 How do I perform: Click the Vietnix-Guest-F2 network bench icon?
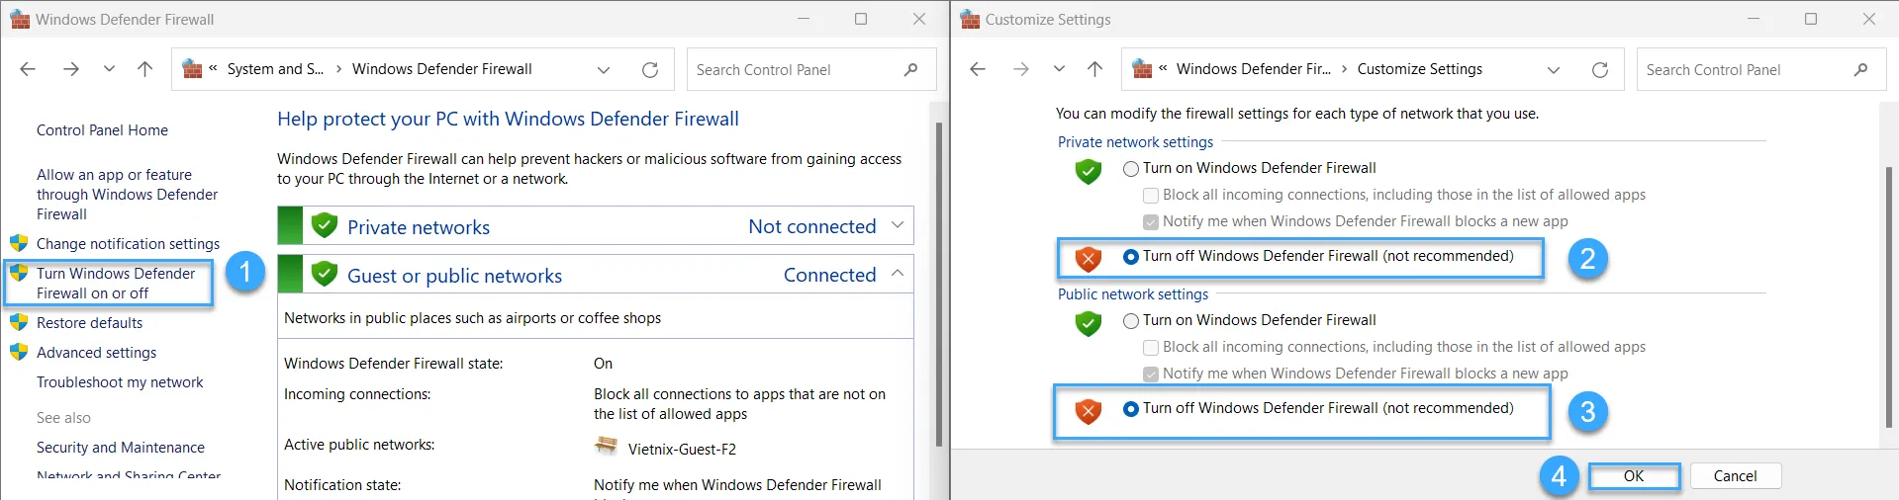pos(606,447)
